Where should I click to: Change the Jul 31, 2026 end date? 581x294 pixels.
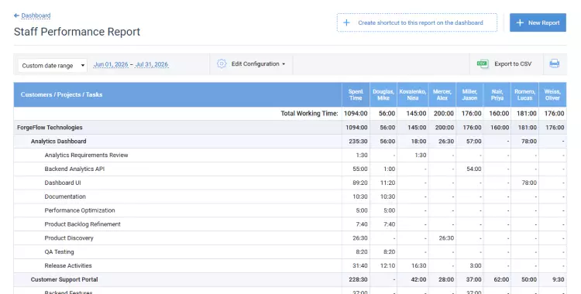point(152,64)
